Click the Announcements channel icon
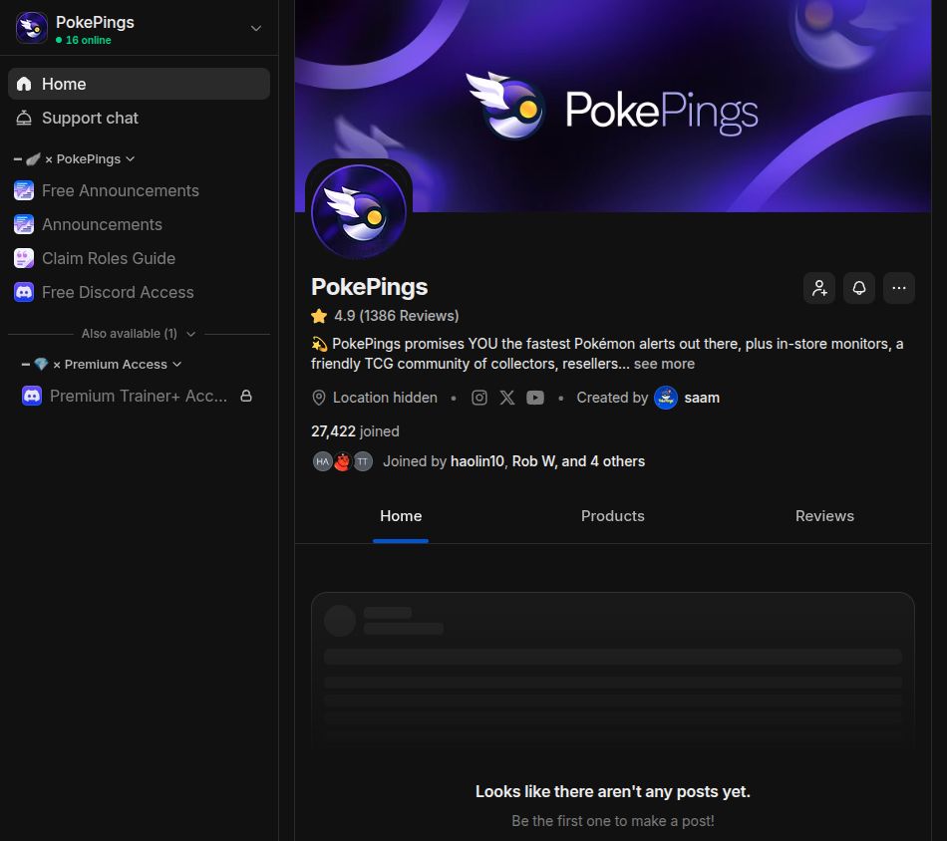947x841 pixels. [24, 224]
